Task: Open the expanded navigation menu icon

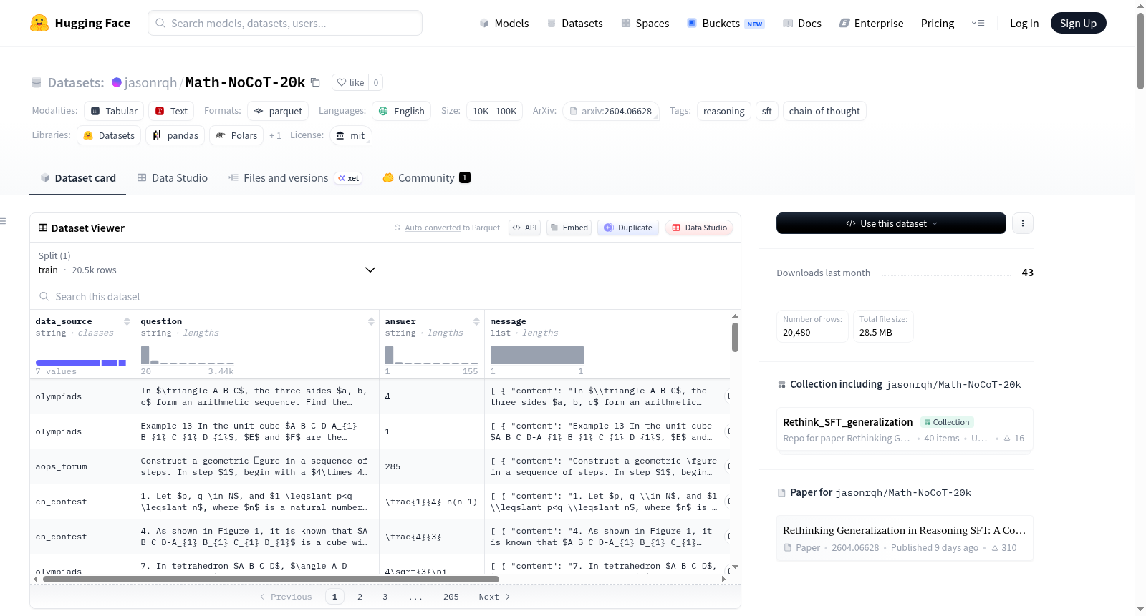Action: coord(978,23)
